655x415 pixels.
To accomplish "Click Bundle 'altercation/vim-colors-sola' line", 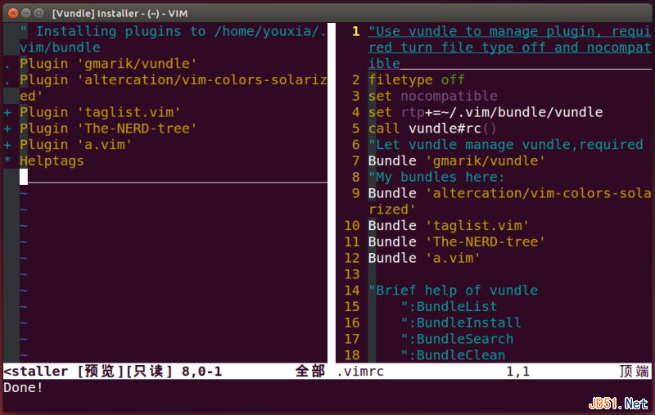I will point(509,194).
